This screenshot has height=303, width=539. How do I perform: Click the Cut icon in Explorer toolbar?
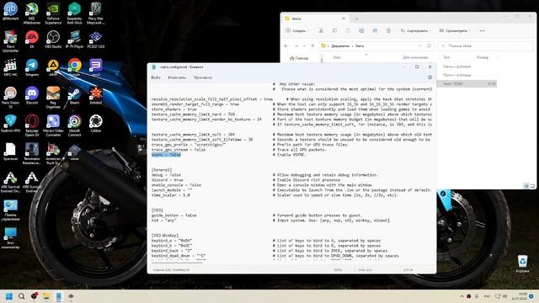point(321,30)
